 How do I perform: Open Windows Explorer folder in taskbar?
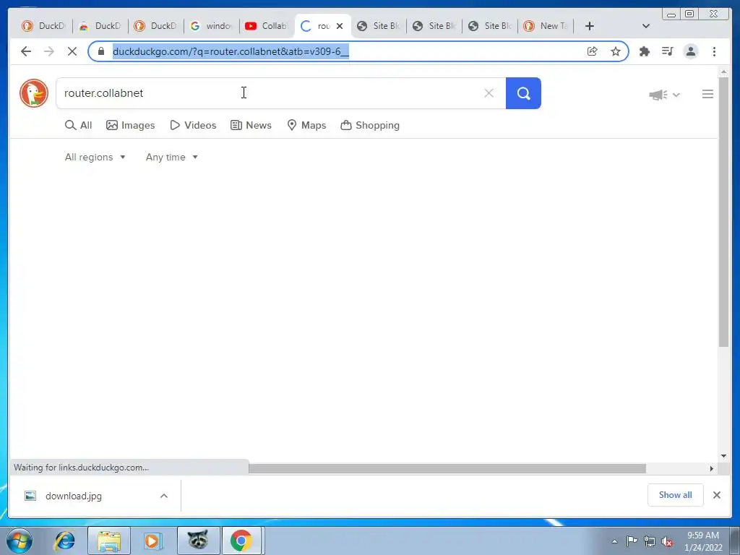click(109, 541)
